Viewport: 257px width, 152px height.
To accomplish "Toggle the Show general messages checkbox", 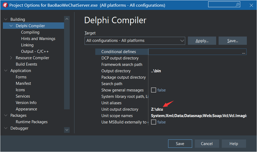I will 153,90.
